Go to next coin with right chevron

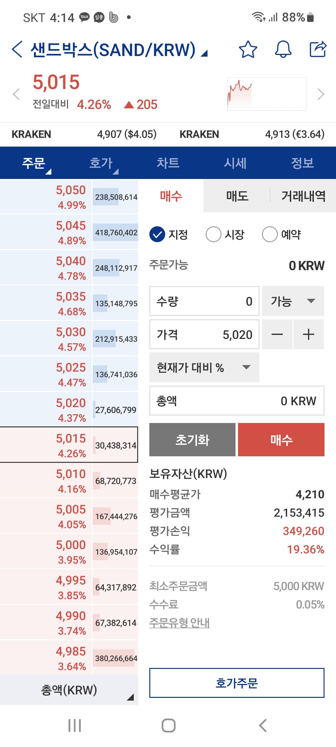point(321,94)
